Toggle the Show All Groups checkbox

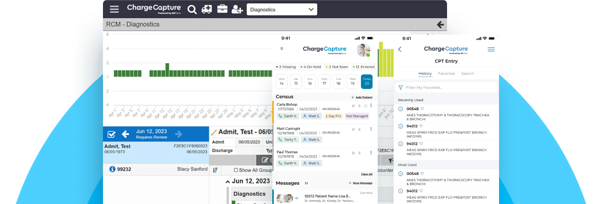pyautogui.click(x=236, y=170)
